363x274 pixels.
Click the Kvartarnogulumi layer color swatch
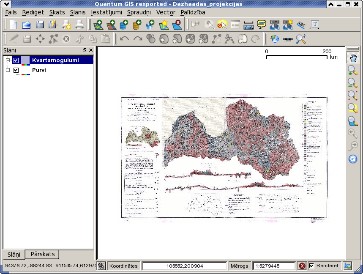point(25,60)
